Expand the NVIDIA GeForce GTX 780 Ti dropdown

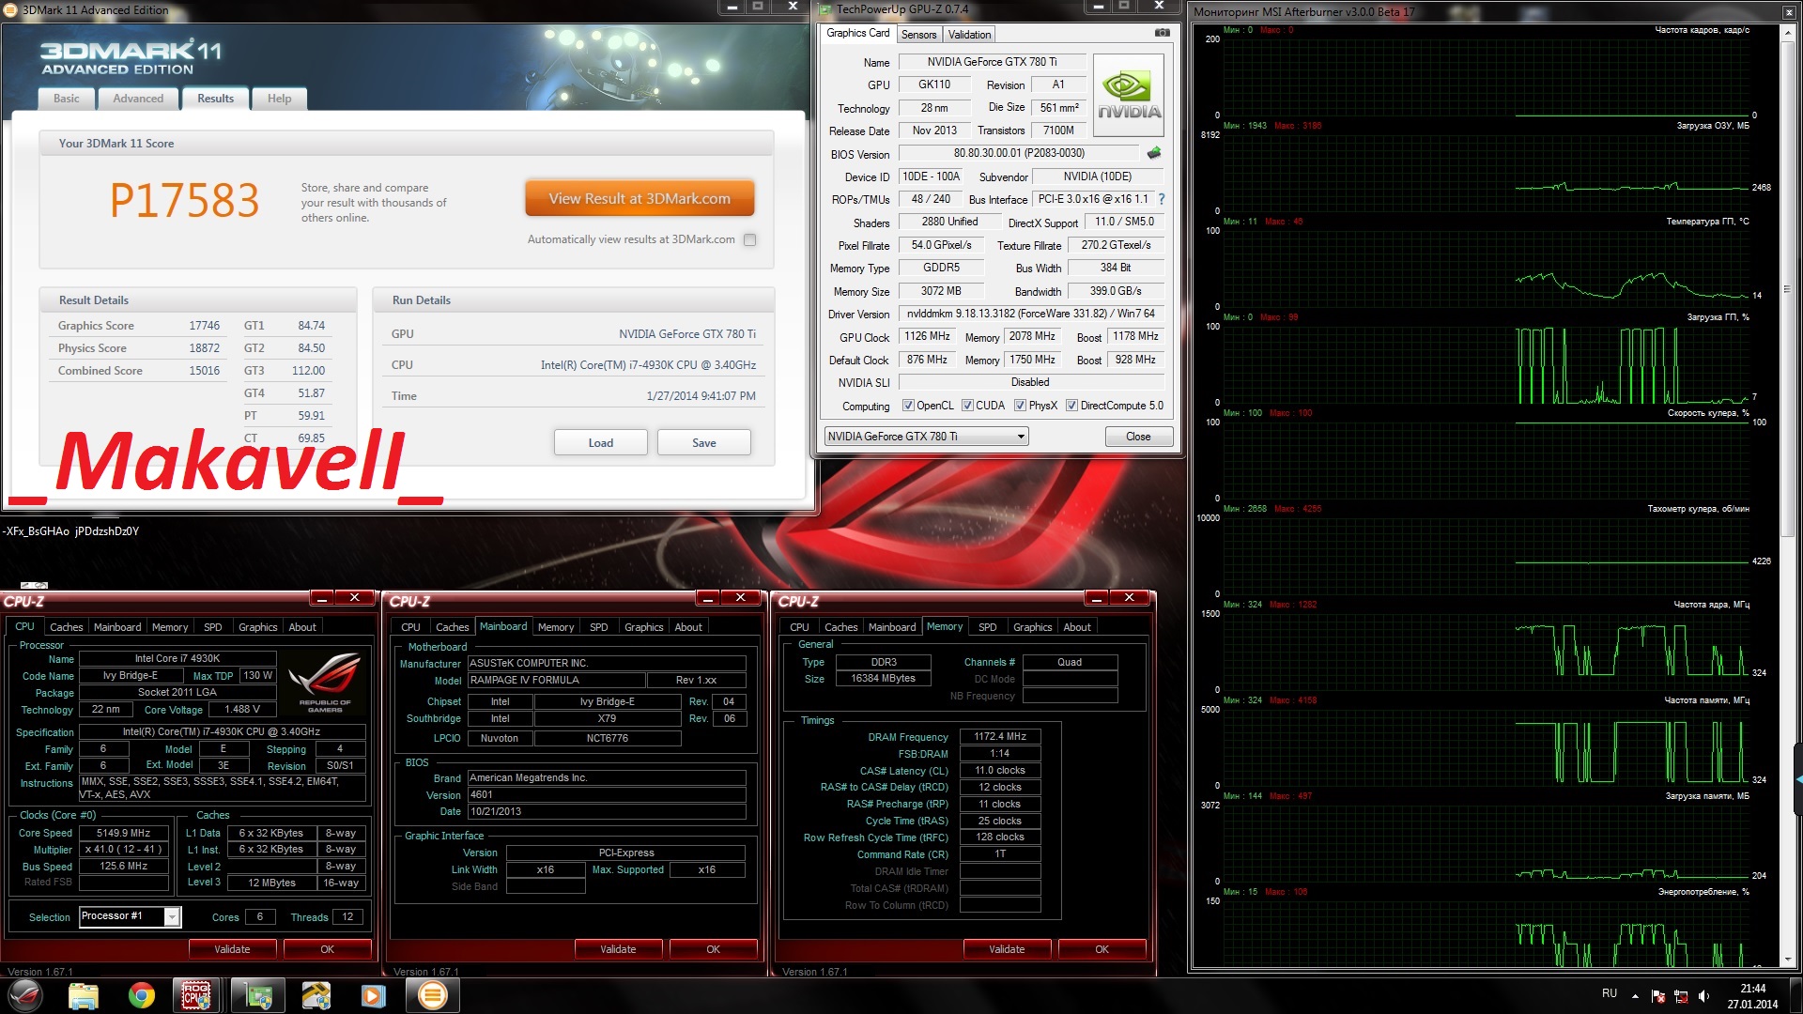pyautogui.click(x=1021, y=437)
